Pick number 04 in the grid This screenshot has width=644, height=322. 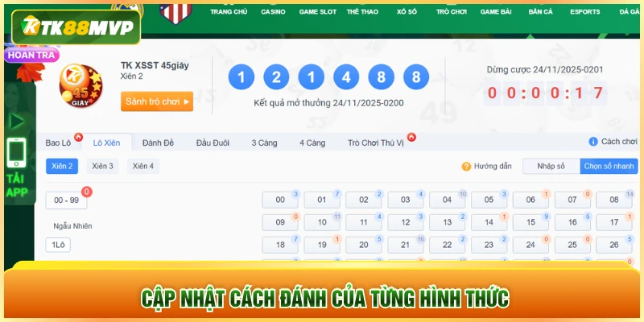click(448, 200)
